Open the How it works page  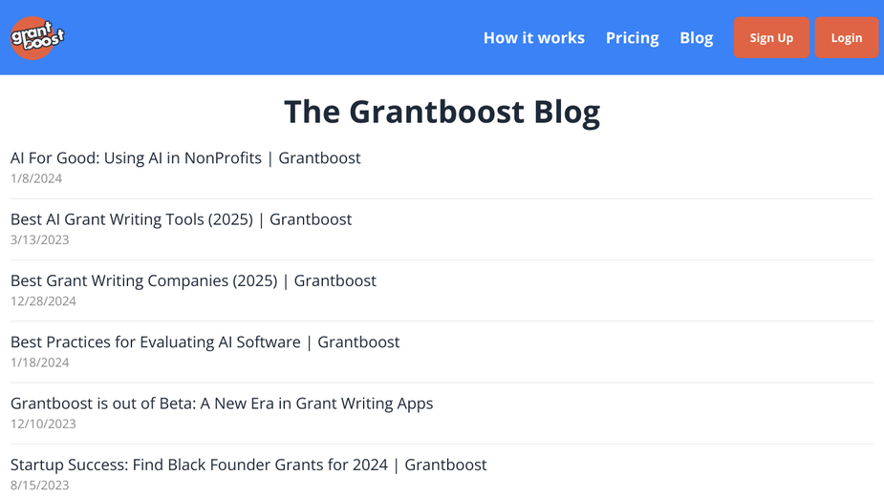tap(534, 38)
